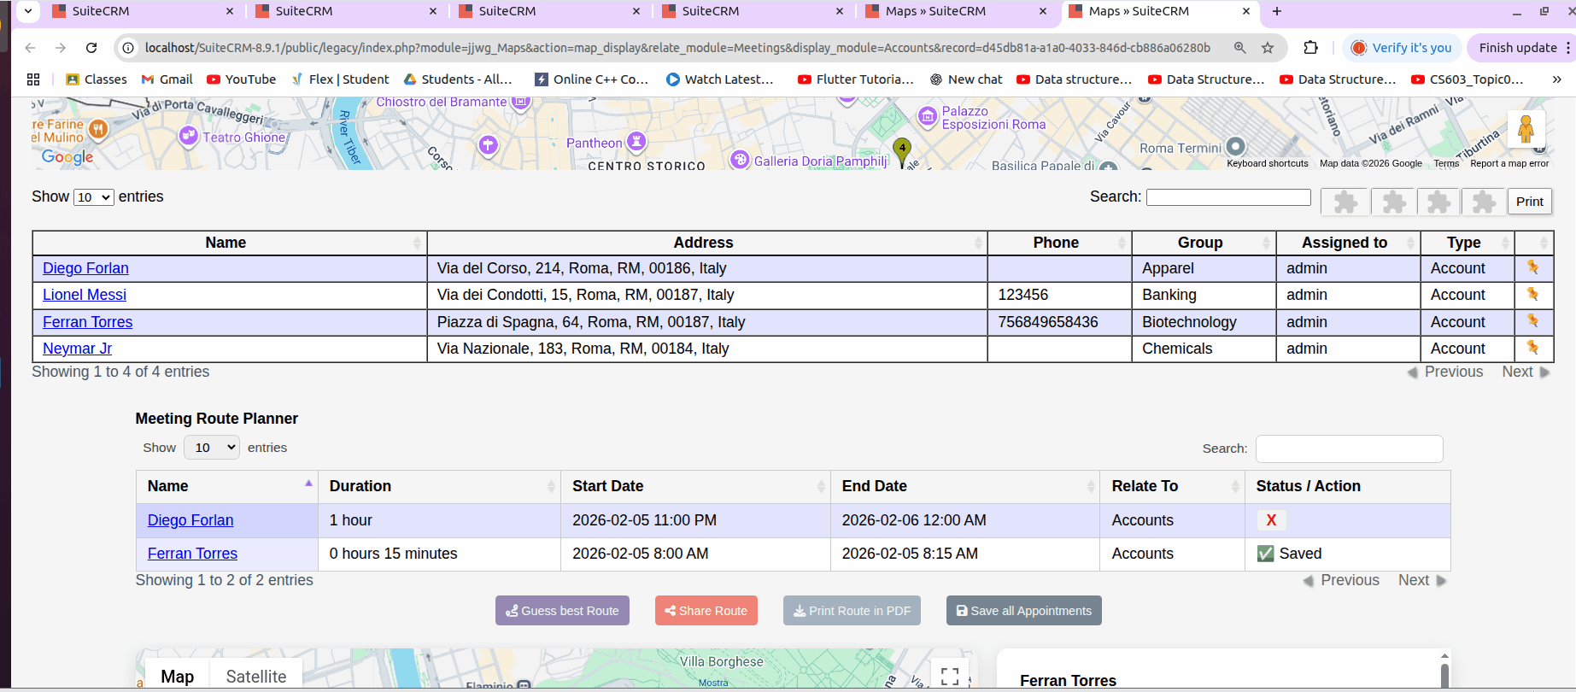The width and height of the screenshot is (1576, 692).
Task: Bookmark this page with star icon
Action: click(1268, 48)
